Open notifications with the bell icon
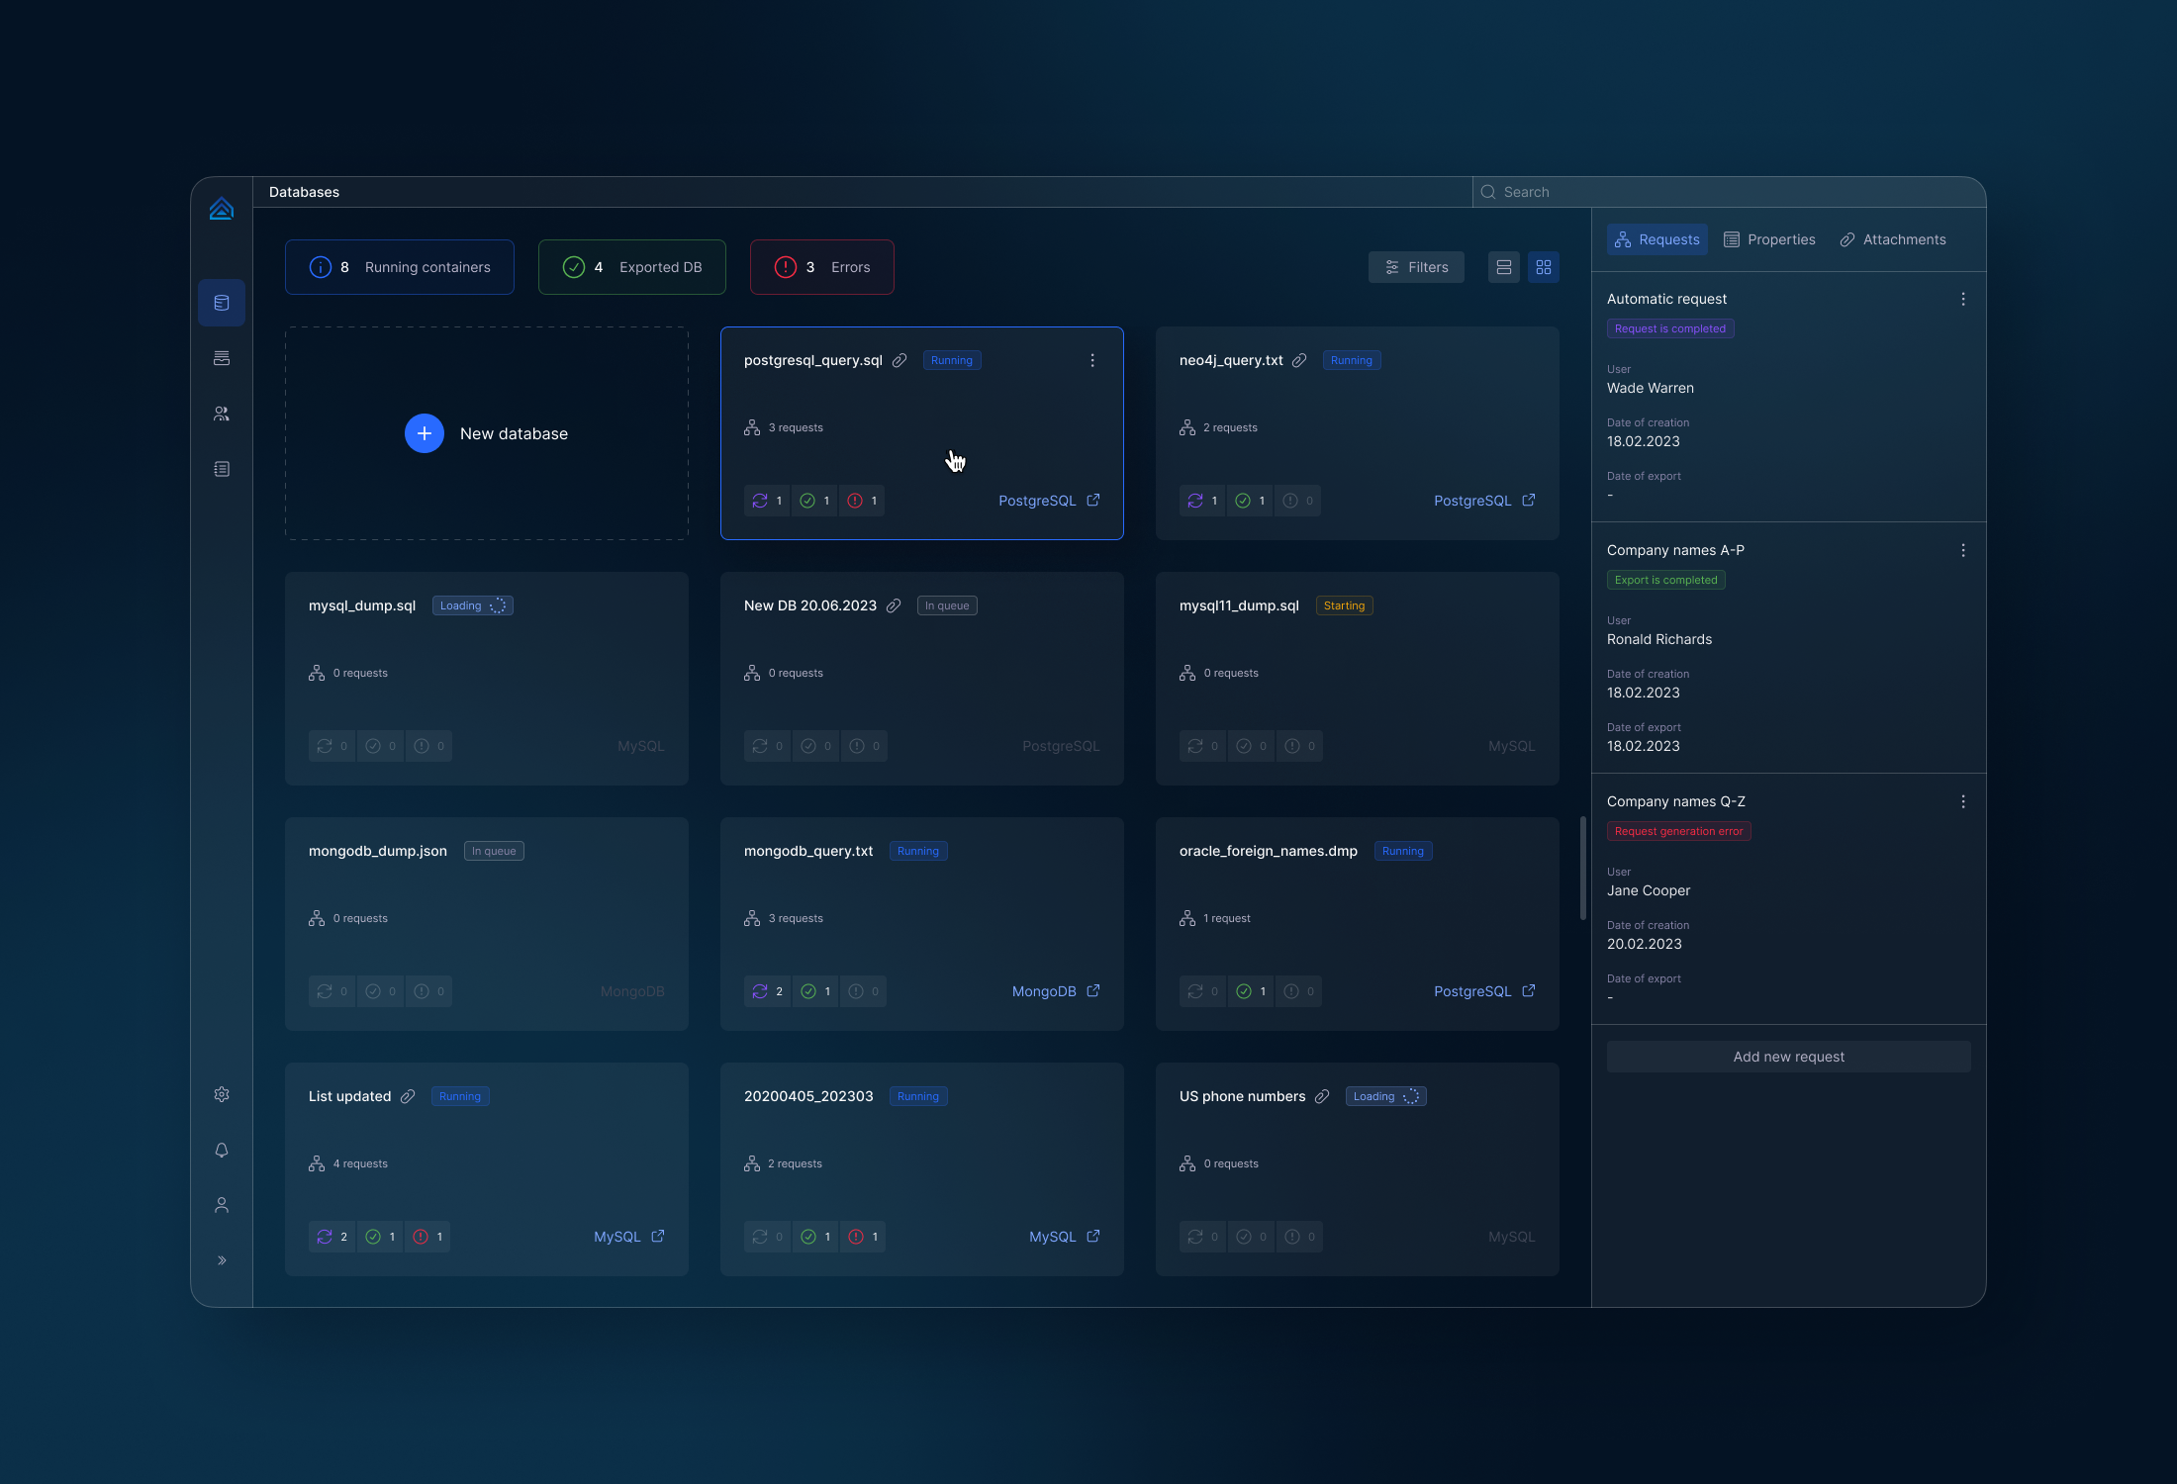 pyautogui.click(x=222, y=1150)
